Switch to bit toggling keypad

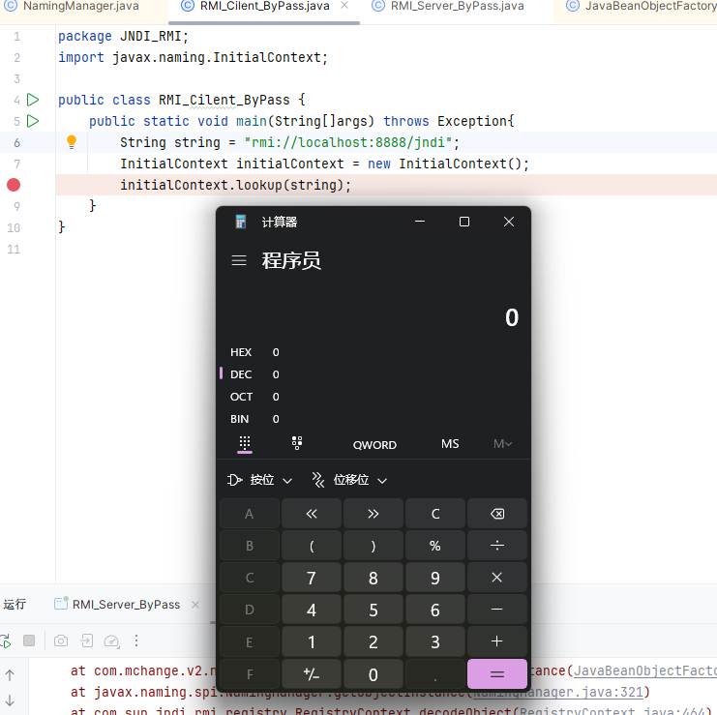[297, 443]
